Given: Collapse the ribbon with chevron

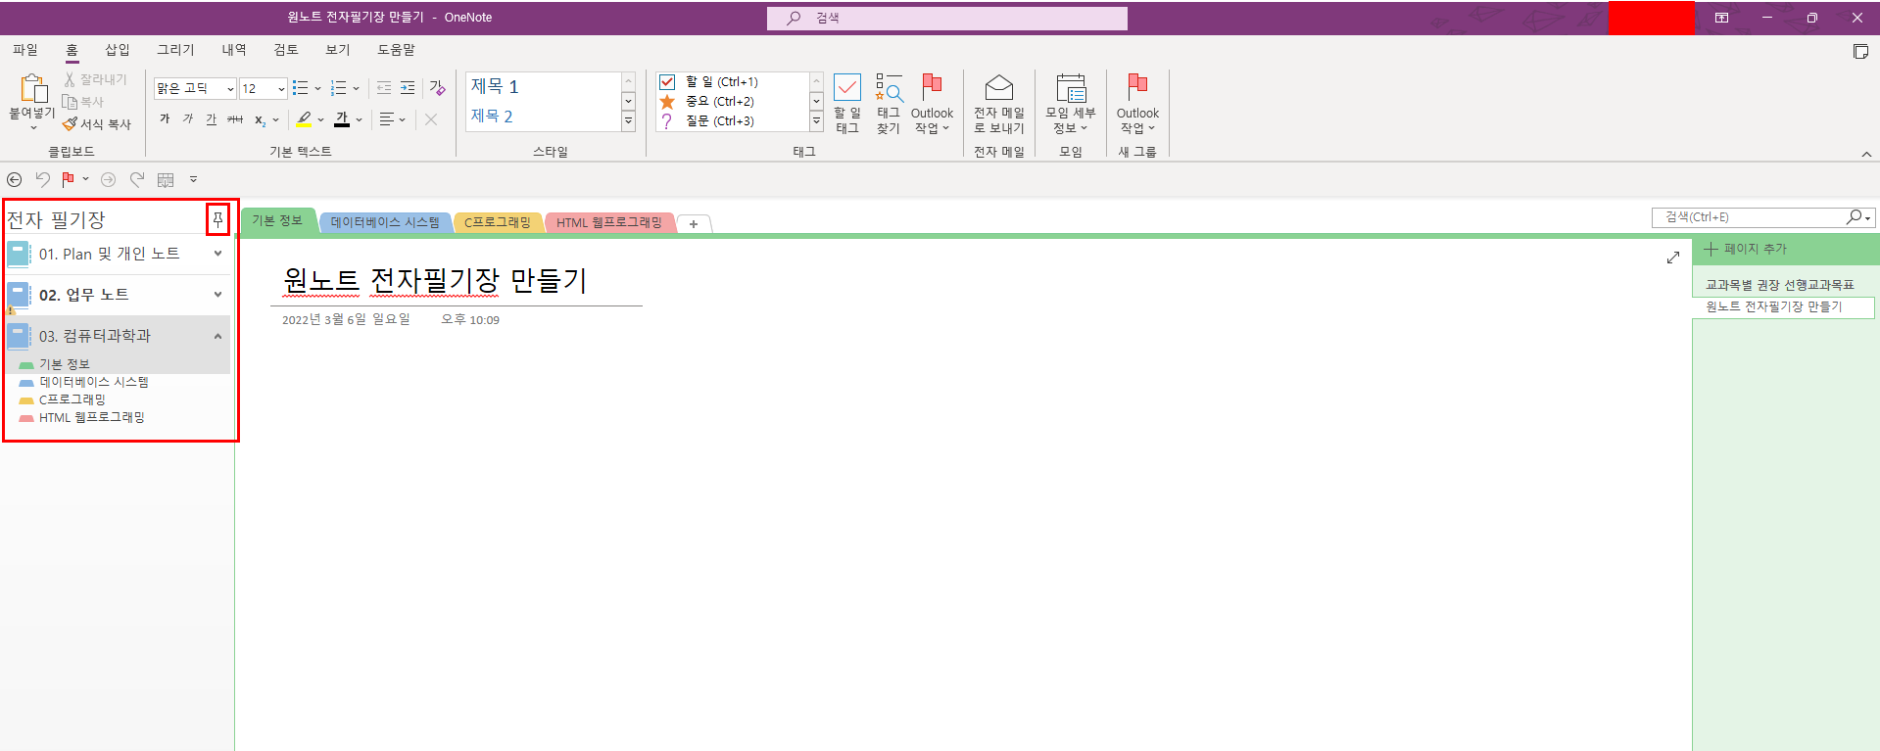Looking at the screenshot, I should tap(1866, 154).
